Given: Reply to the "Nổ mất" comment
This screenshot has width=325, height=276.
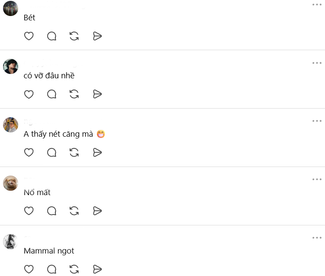Looking at the screenshot, I should [x=51, y=211].
